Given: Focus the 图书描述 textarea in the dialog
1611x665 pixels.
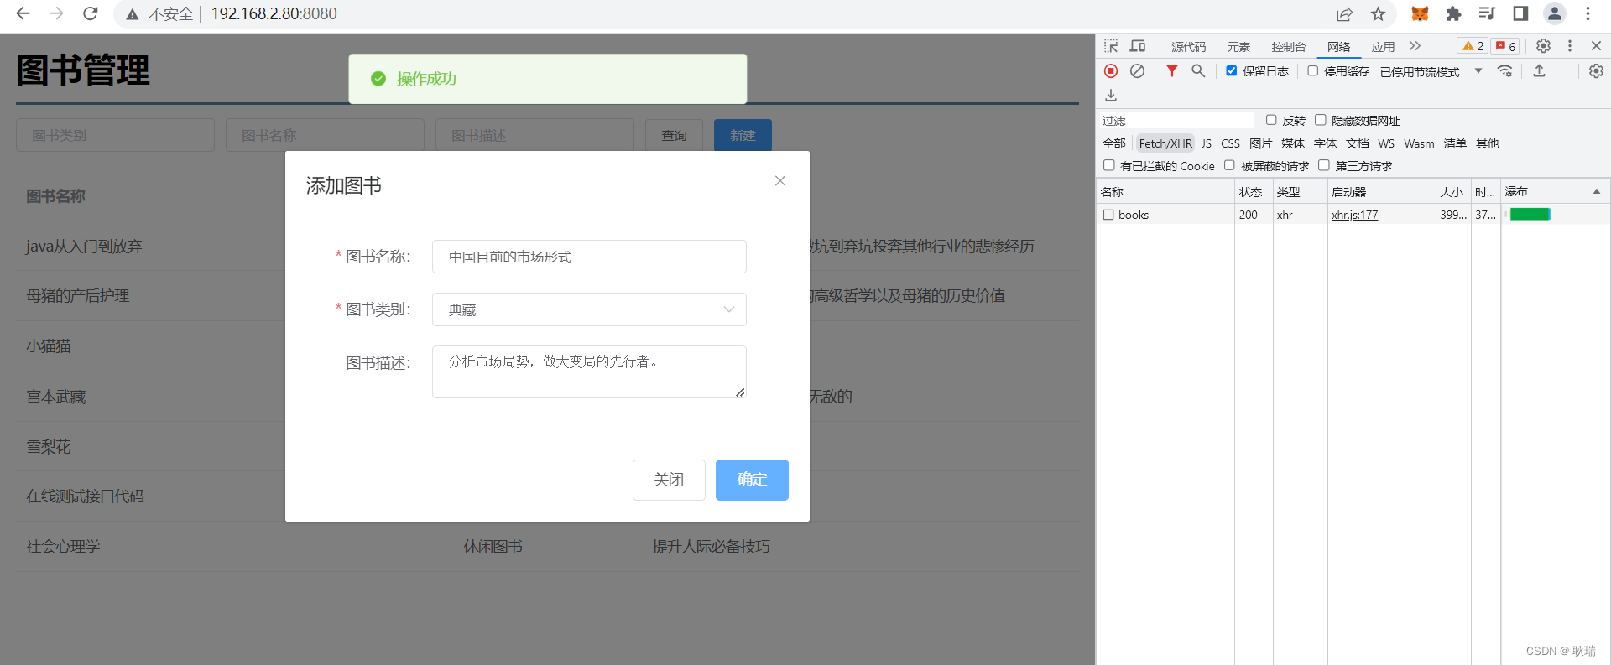Looking at the screenshot, I should [x=589, y=371].
